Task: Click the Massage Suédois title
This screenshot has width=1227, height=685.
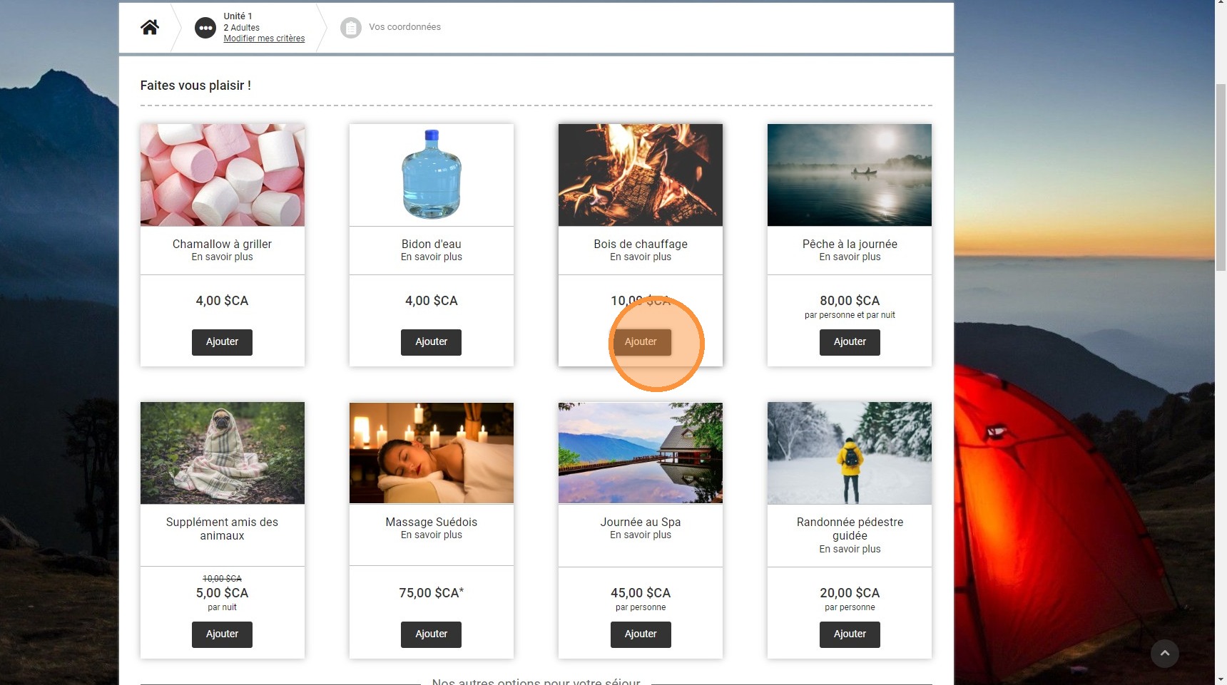Action: tap(431, 522)
